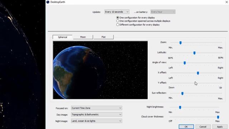This screenshot has width=229, height=129.
Task: Click the Night brightness slider handle
Action: coord(180,107)
